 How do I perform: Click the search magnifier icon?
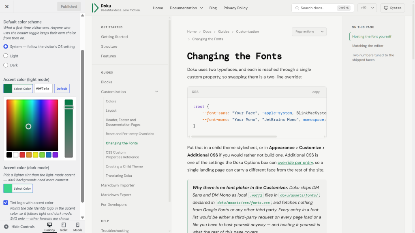297,8
